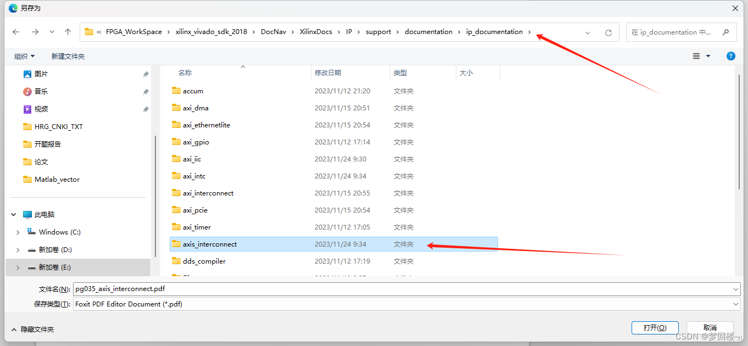Open Help via the blue question mark
Viewport: 748px width, 346px height.
click(x=730, y=55)
